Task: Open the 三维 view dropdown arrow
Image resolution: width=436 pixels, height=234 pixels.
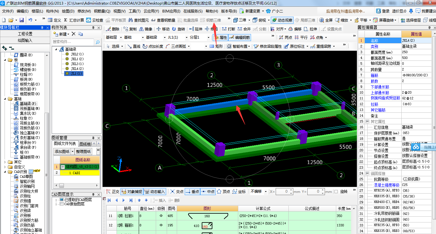Action: point(249,20)
